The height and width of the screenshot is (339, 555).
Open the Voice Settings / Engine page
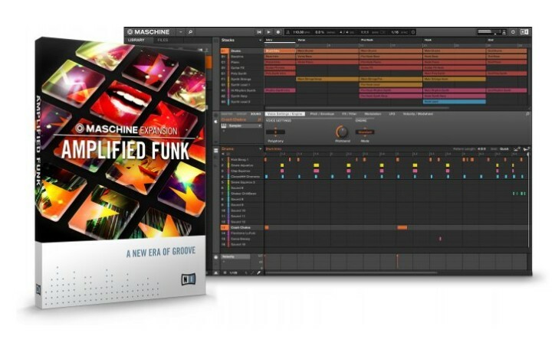coord(285,114)
